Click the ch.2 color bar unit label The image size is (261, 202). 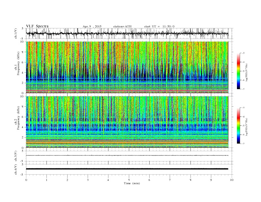pyautogui.click(x=246, y=126)
